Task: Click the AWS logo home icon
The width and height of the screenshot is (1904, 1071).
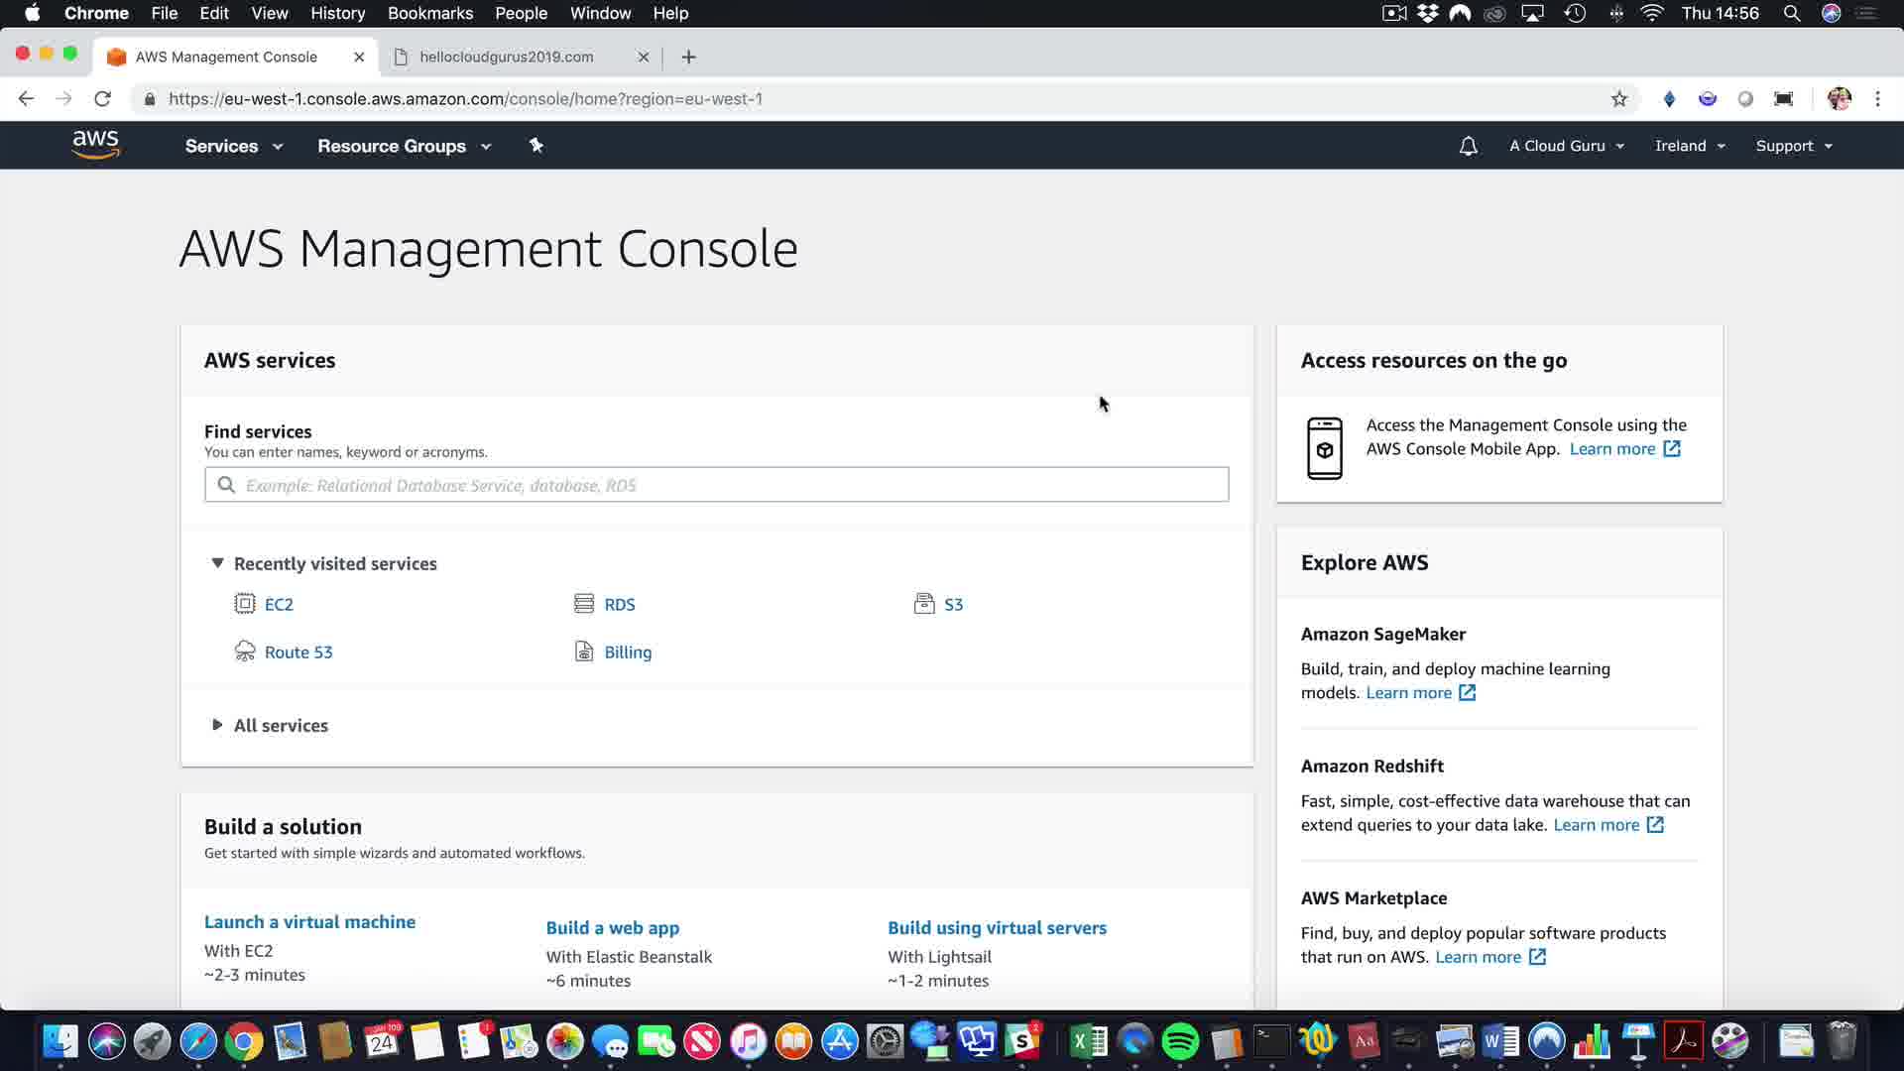Action: [x=96, y=145]
